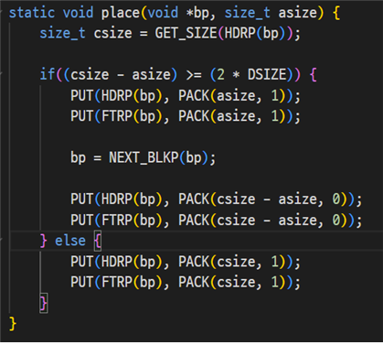Click the yellow closing brace ending the function

point(13,324)
